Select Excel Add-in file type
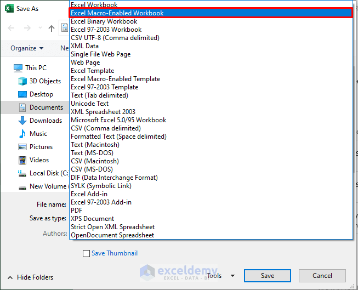This screenshot has width=358, height=290. click(x=211, y=194)
